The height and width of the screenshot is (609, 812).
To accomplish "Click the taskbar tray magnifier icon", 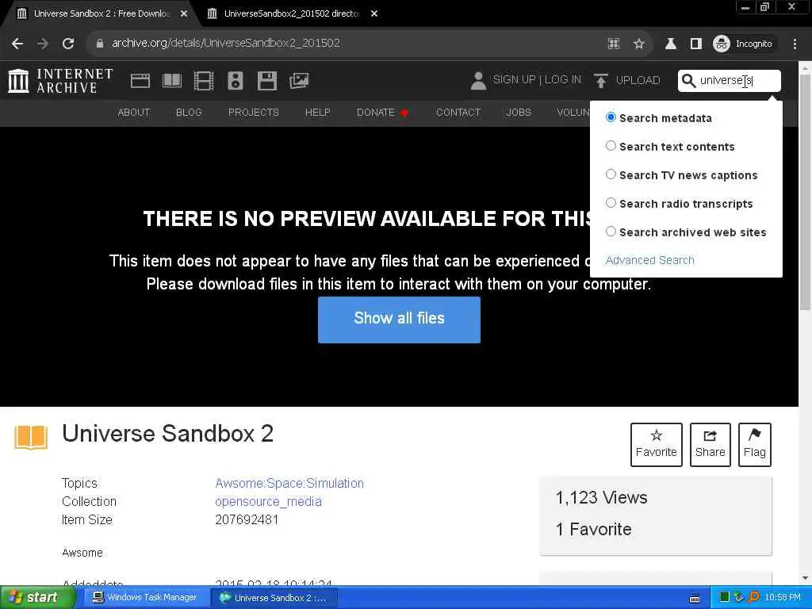I will click(754, 598).
